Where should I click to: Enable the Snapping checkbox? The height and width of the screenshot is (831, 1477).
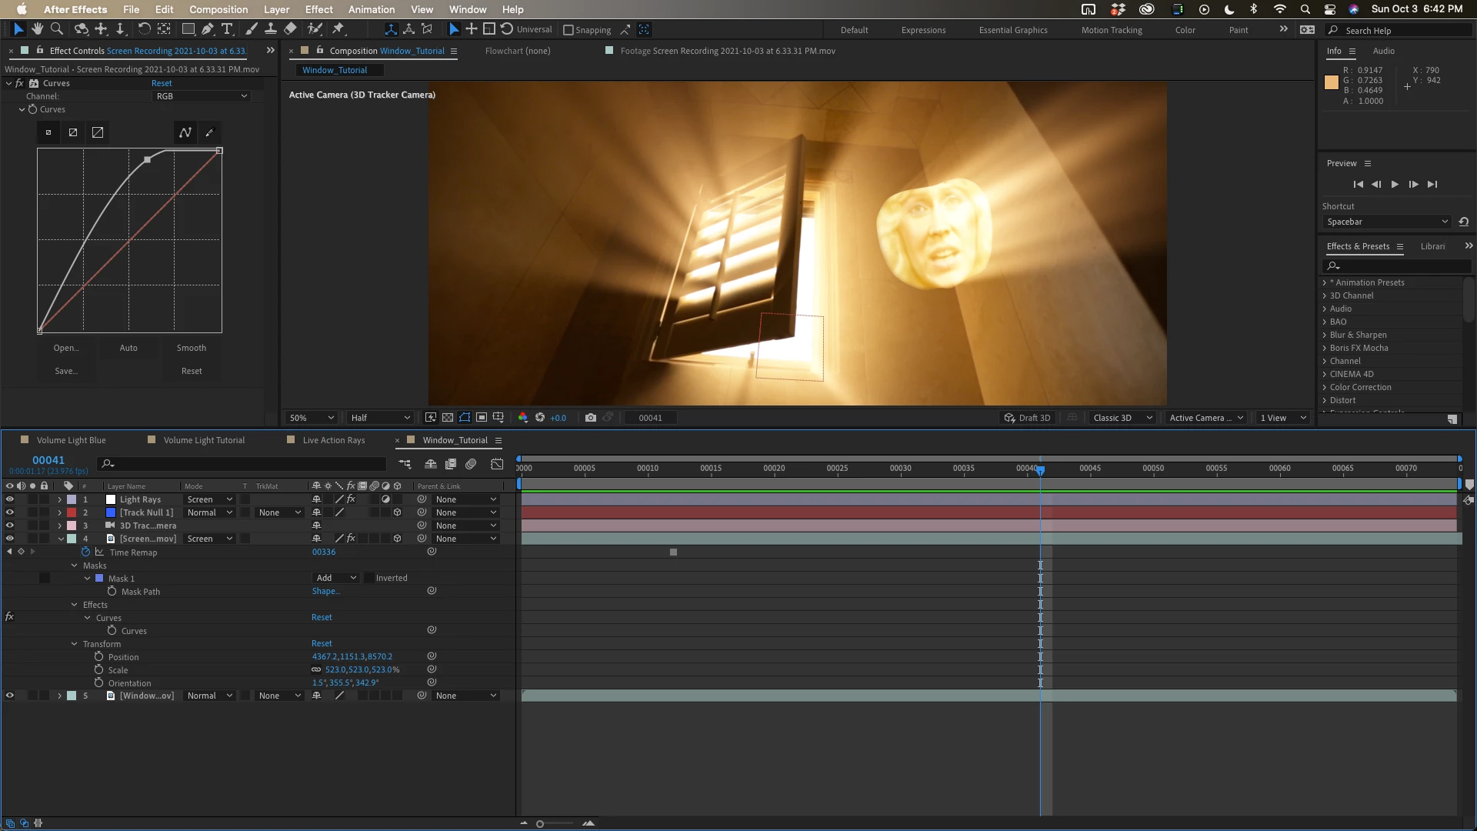pos(568,30)
